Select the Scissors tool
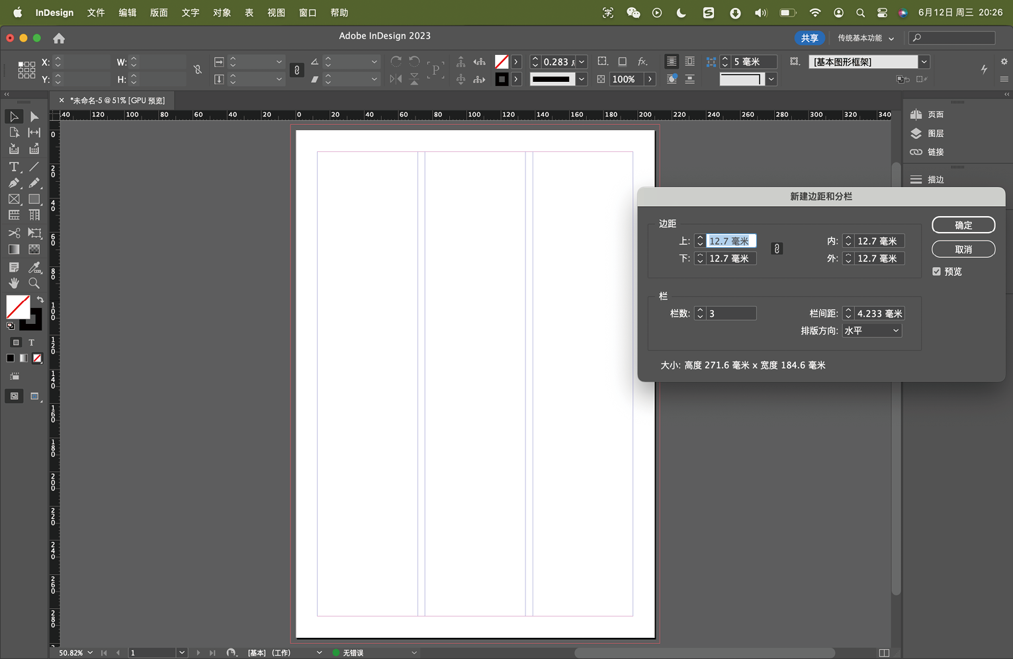This screenshot has height=659, width=1013. (14, 233)
